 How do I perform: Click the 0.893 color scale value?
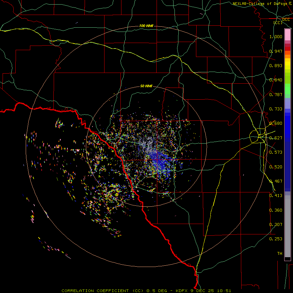click(x=276, y=65)
